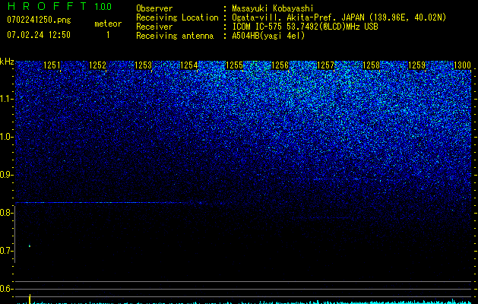
Task: Click the 1257 time marker
Action: [x=325, y=65]
